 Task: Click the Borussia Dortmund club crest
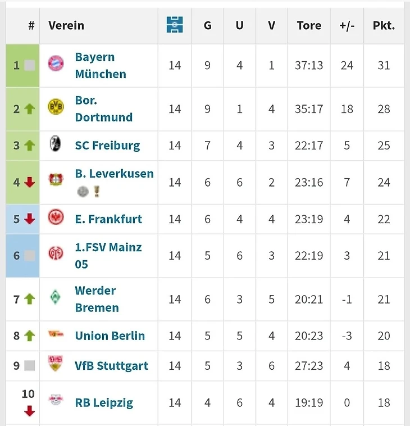coord(56,107)
